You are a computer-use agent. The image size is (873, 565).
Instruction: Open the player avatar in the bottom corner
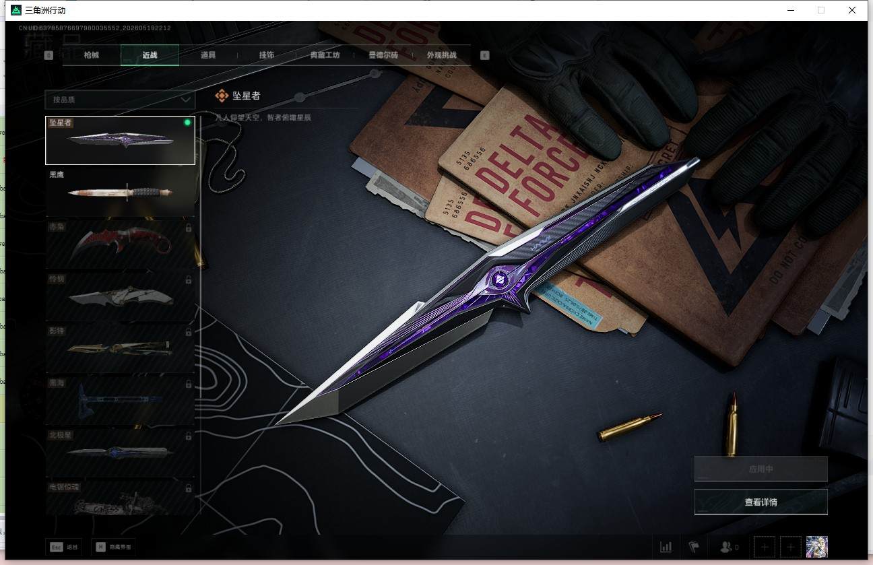(817, 547)
